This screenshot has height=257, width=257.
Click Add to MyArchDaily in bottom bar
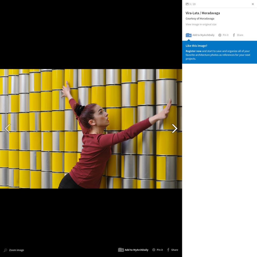pyautogui.click(x=136, y=250)
